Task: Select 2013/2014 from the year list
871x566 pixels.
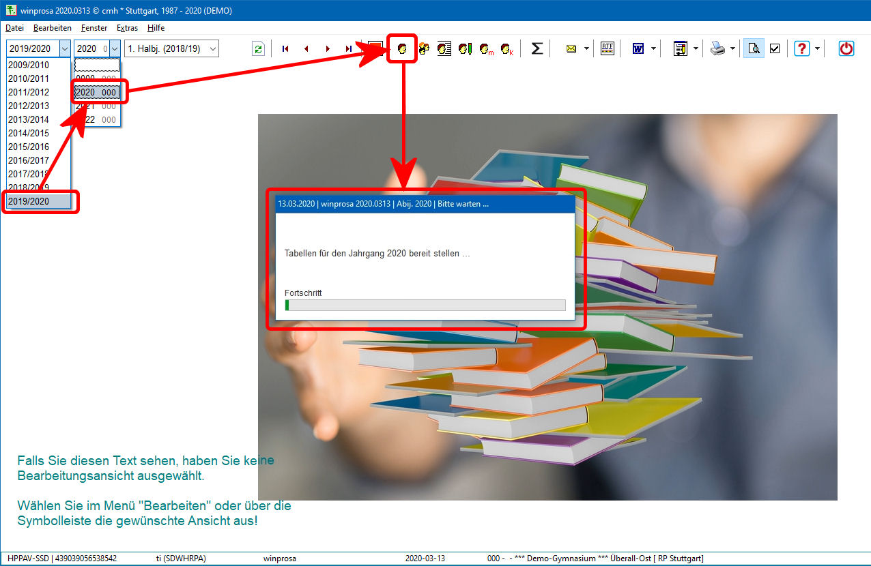Action: (x=29, y=119)
